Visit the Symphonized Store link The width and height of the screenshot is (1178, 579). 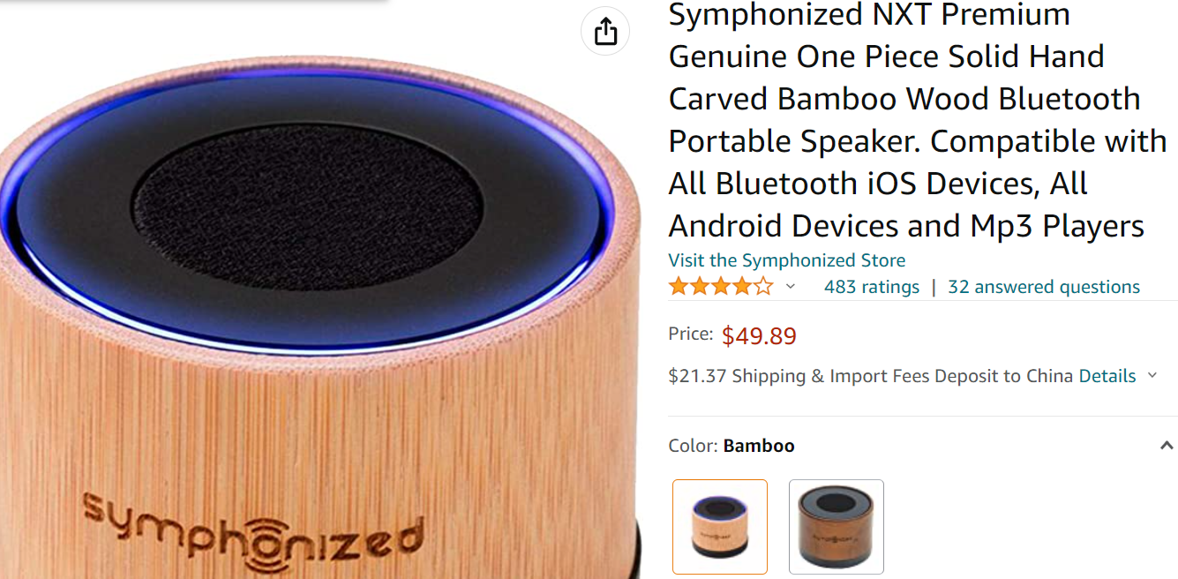[787, 260]
